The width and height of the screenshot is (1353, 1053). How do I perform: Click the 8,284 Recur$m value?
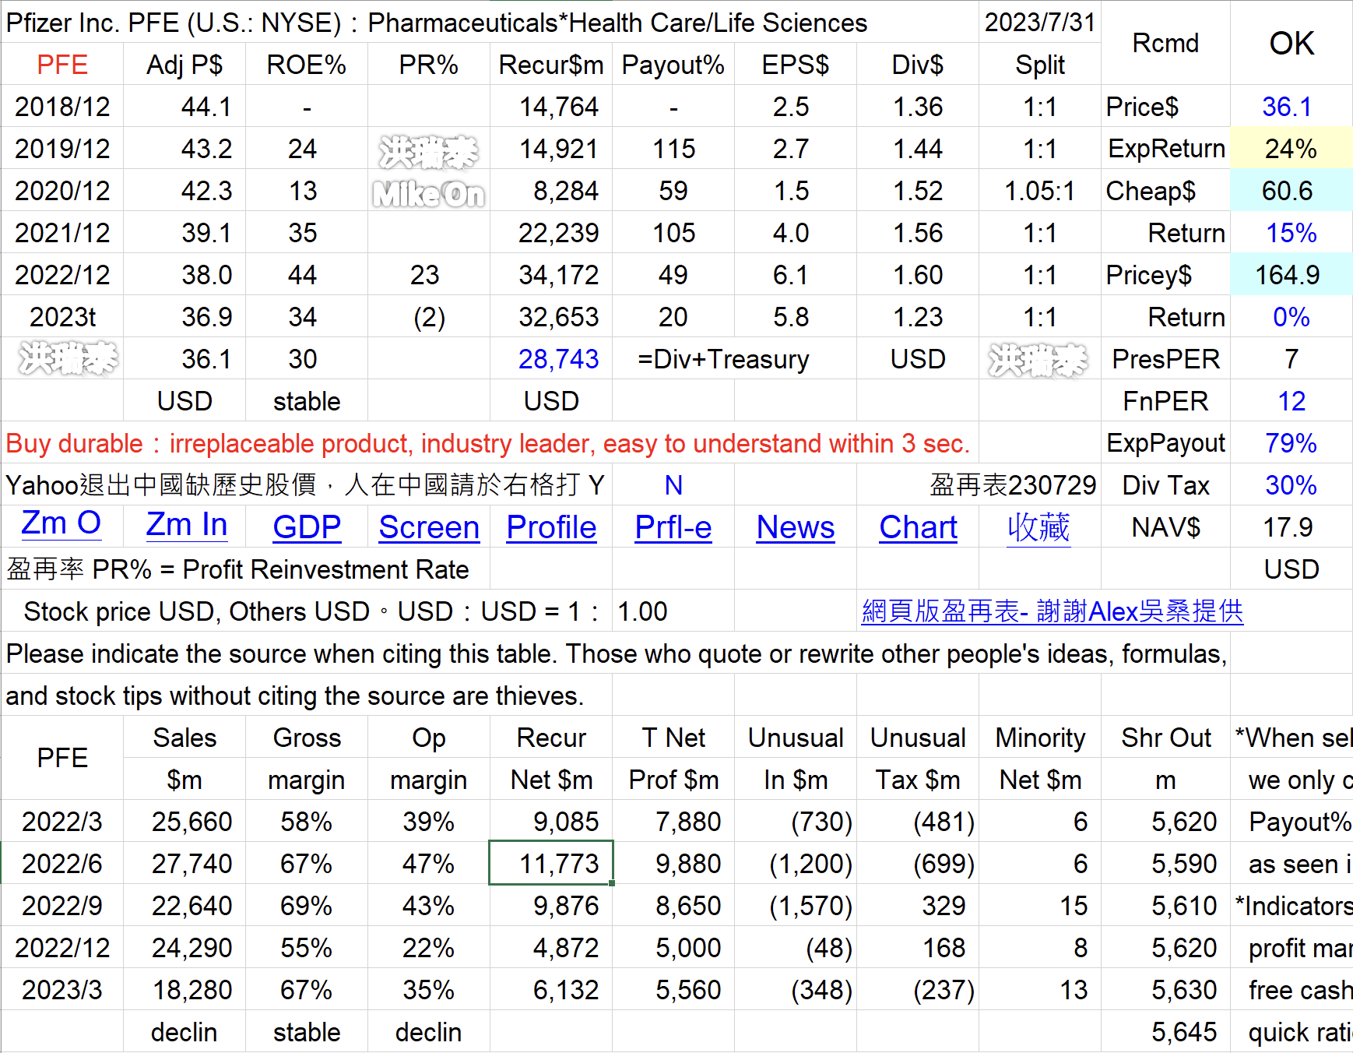(551, 191)
